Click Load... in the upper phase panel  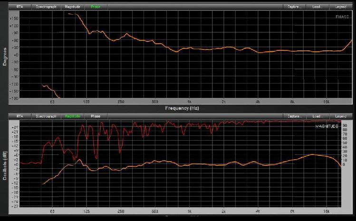[318, 7]
